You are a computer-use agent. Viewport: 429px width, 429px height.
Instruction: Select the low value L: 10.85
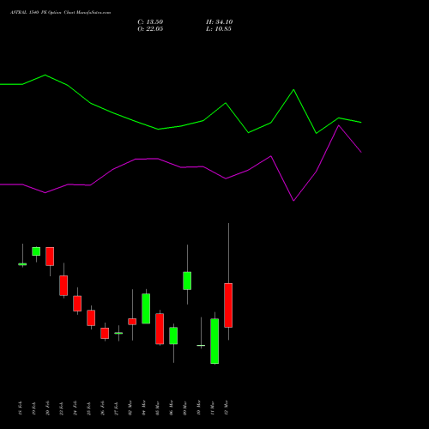219,29
